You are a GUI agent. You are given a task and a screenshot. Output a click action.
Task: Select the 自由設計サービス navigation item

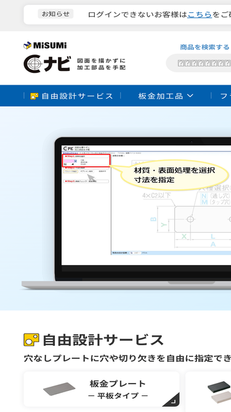click(x=71, y=96)
